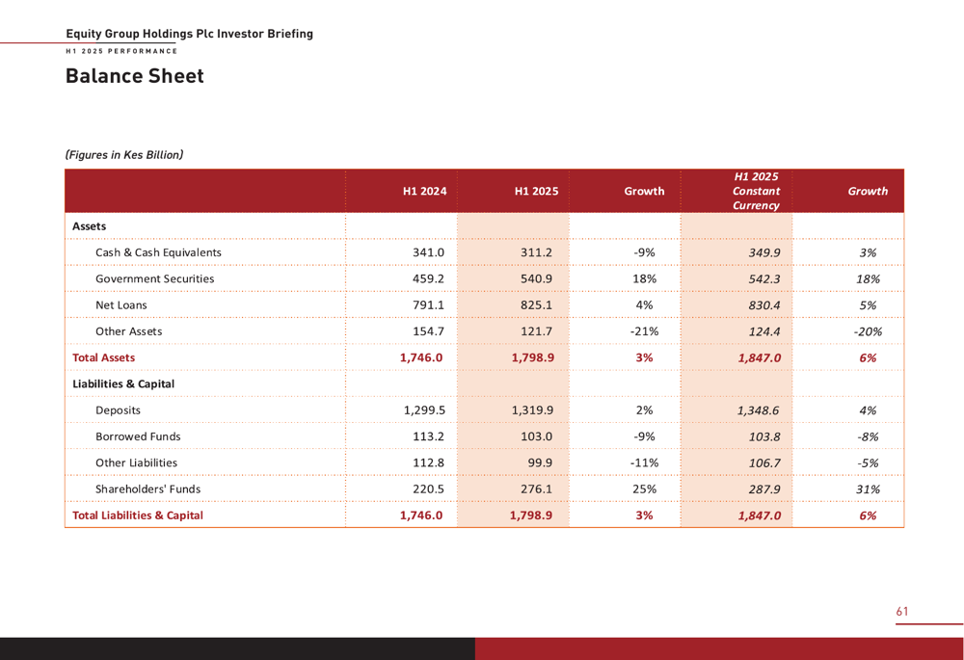964x660 pixels.
Task: Click Net Loans growth '4%'
Action: [644, 305]
